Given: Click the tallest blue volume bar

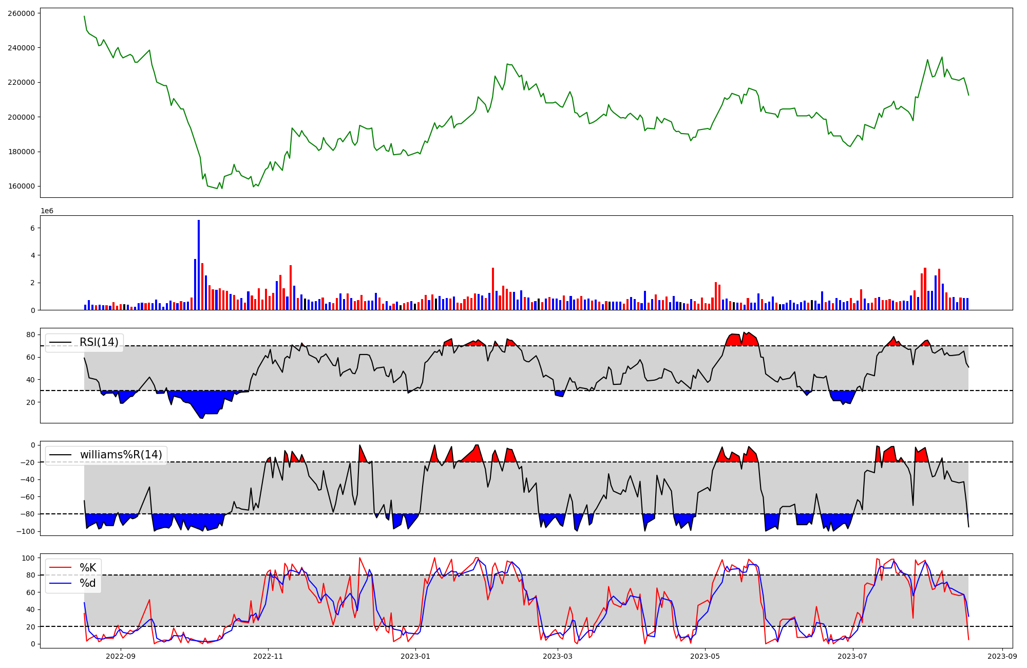Looking at the screenshot, I should (x=199, y=265).
